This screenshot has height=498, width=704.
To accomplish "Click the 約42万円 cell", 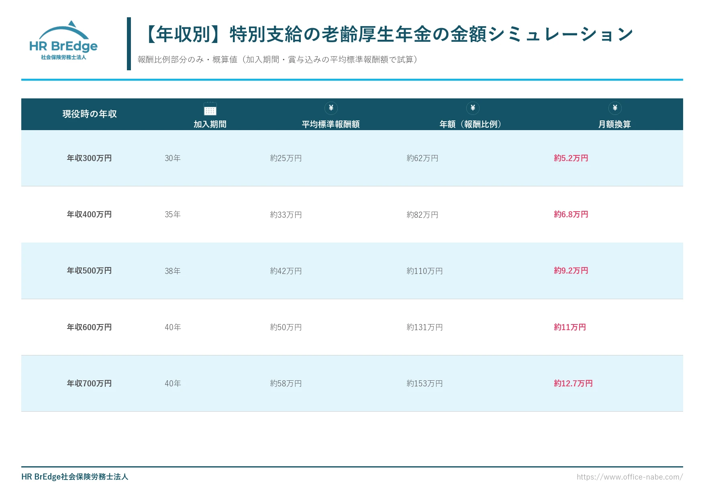I will click(x=286, y=271).
